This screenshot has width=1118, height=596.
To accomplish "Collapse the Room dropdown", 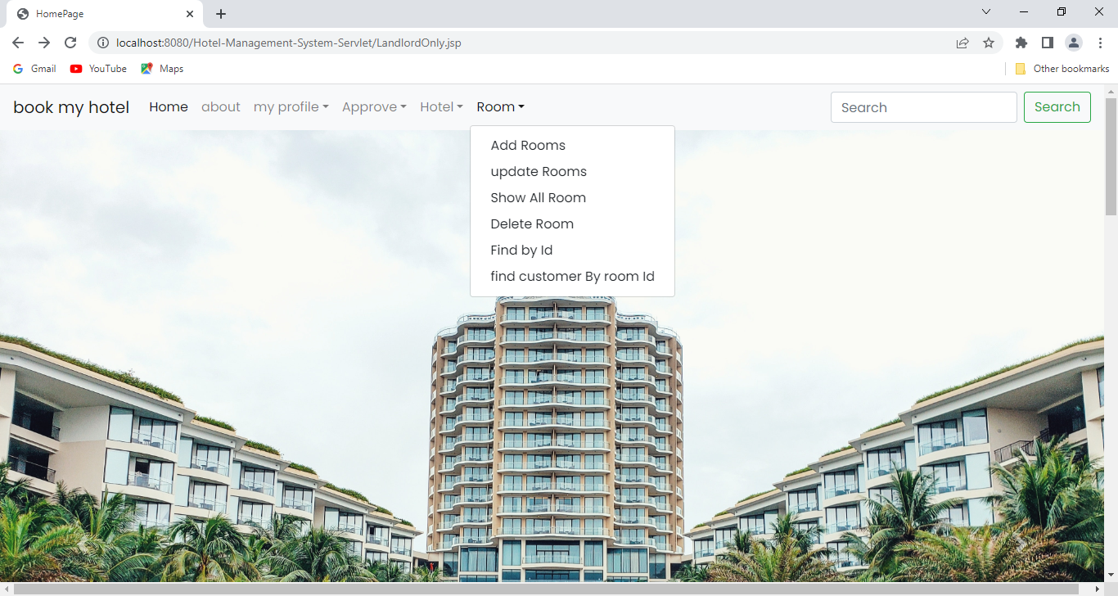I will tap(500, 107).
